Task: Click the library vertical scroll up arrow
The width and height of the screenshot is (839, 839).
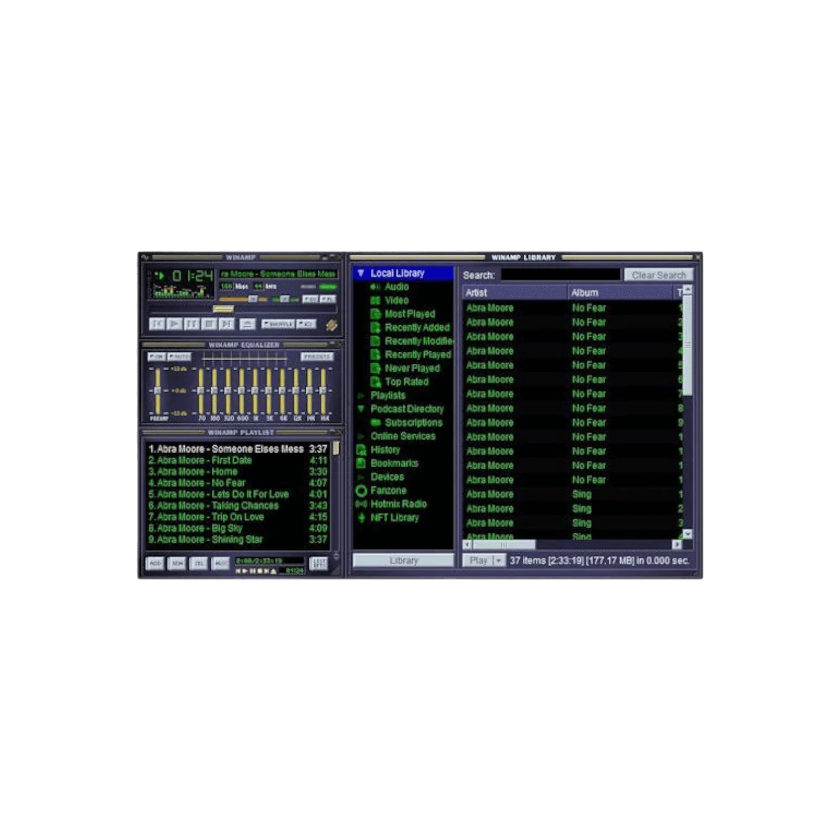Action: tap(687, 290)
